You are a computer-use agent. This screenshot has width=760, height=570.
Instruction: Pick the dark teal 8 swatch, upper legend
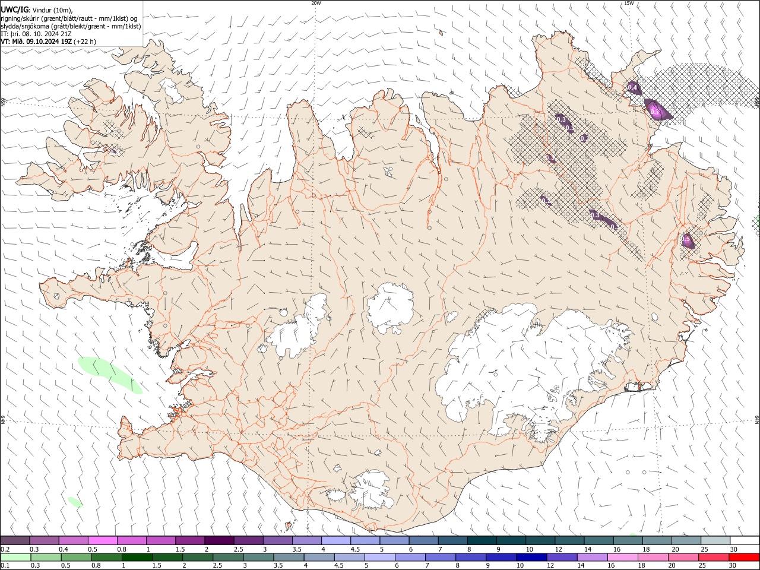(481, 540)
